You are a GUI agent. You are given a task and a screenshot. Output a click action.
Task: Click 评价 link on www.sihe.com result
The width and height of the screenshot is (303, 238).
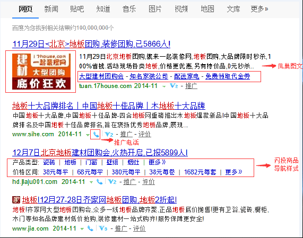(x=144, y=134)
